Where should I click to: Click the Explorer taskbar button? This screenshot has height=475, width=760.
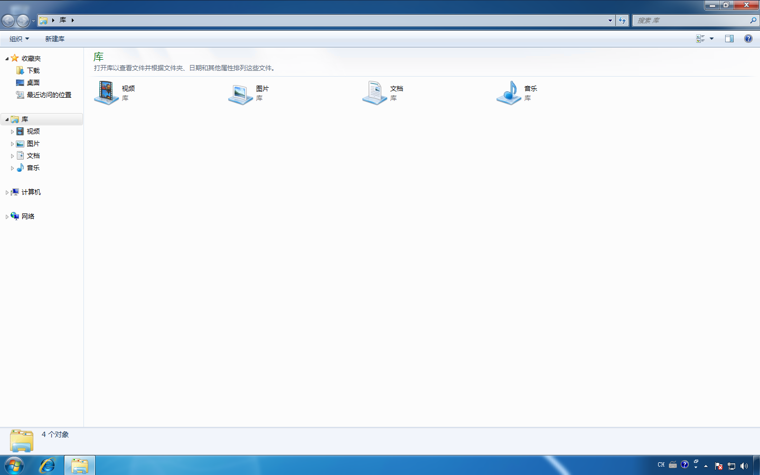pyautogui.click(x=80, y=465)
